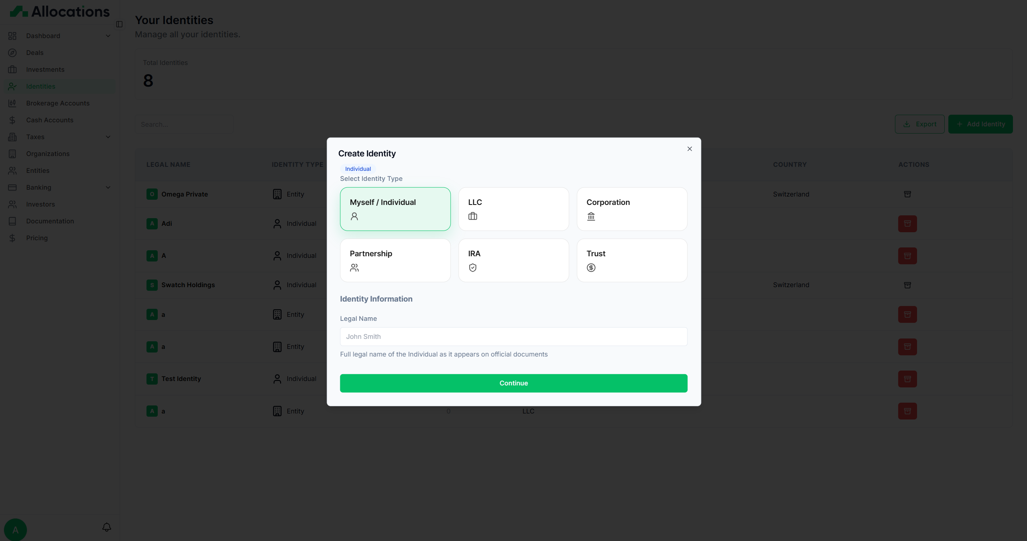Expand the Dashboard menu chevron
The height and width of the screenshot is (541, 1027).
[x=108, y=36]
